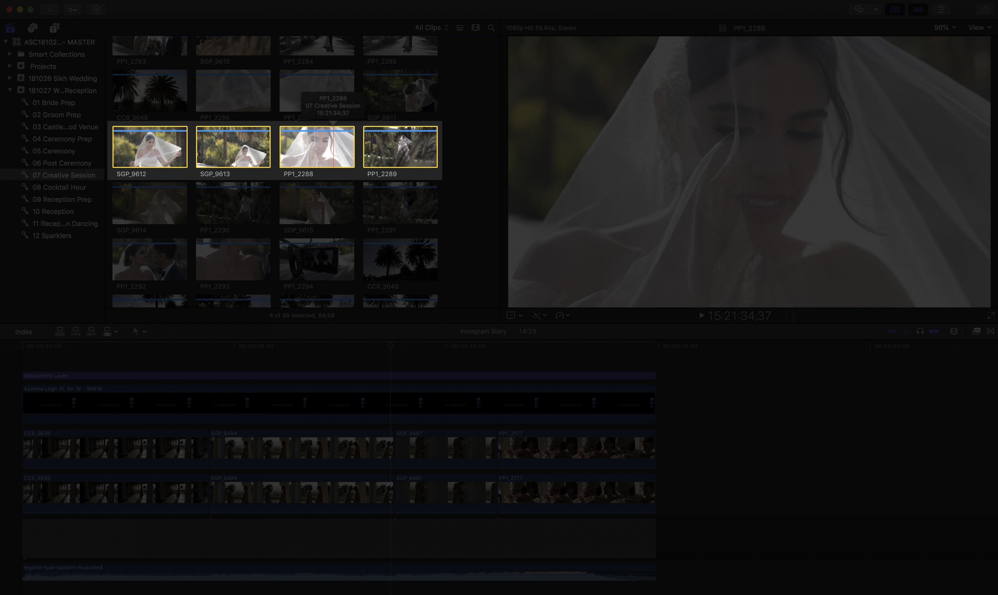Click the legend-ryan-taubert-musicbed audio clip
Viewport: 998px width, 595px height.
coord(339,572)
